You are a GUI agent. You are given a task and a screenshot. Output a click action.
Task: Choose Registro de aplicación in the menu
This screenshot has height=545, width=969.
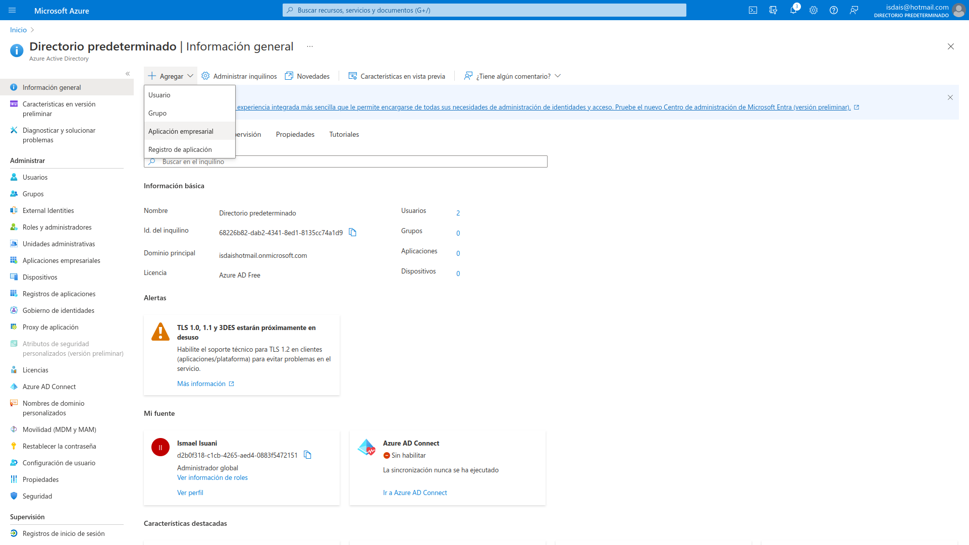[x=190, y=149]
